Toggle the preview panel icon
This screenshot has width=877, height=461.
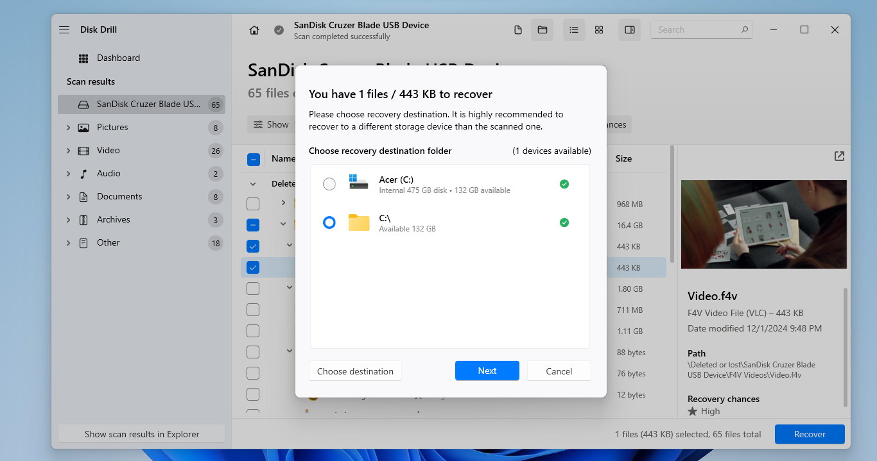[630, 30]
